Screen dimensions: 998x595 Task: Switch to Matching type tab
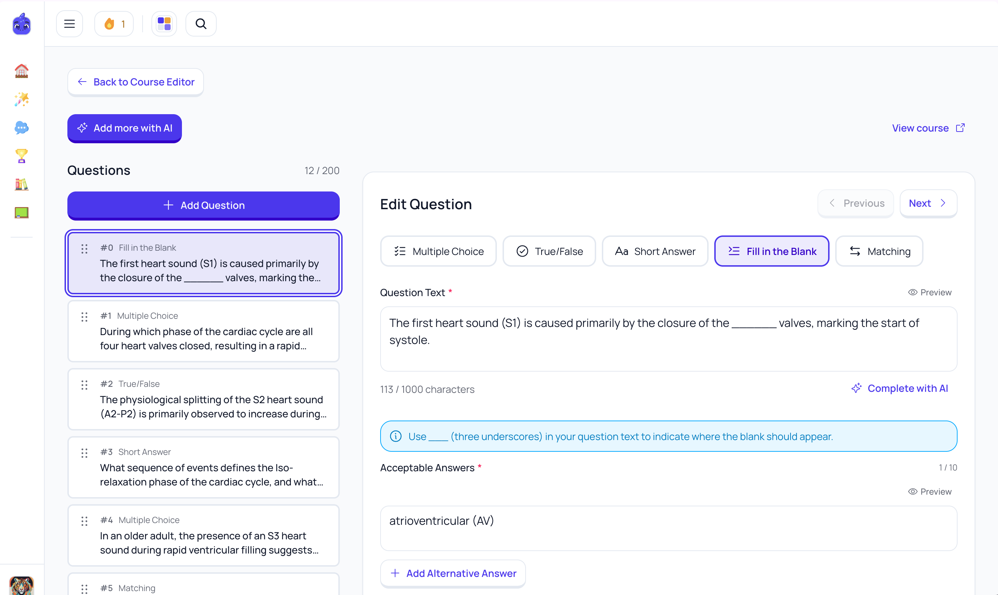pos(879,251)
